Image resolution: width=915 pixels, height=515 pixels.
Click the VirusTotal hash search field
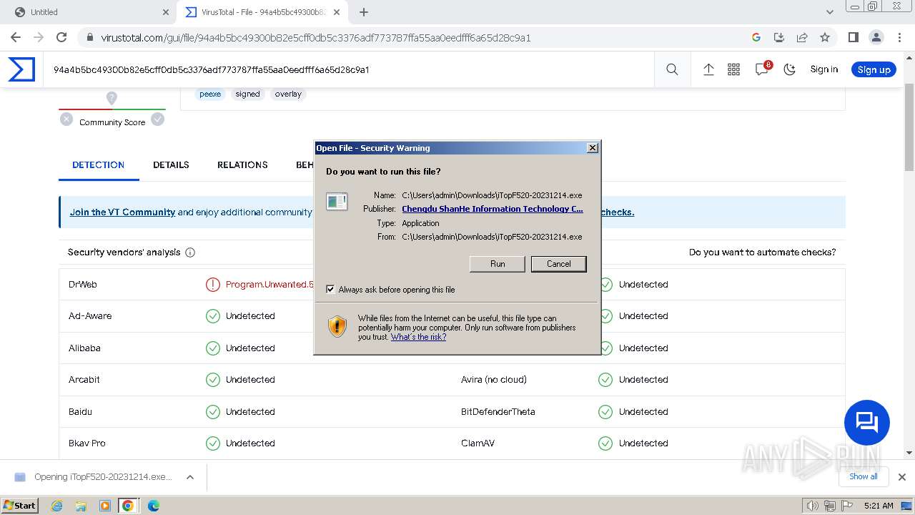350,69
